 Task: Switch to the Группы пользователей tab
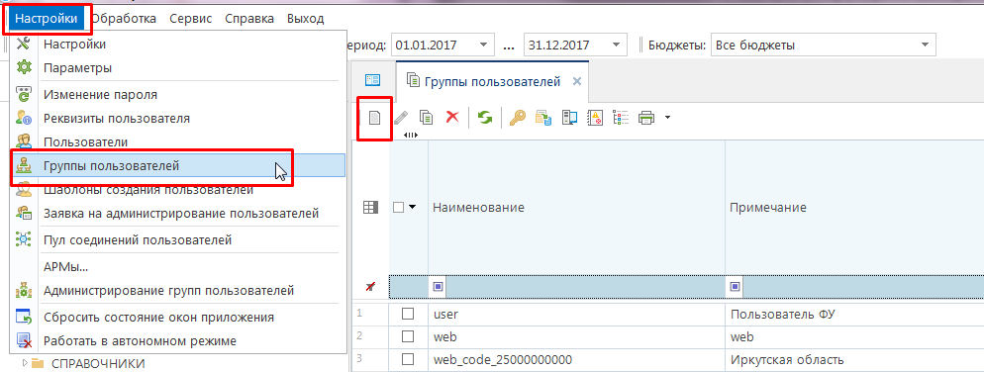tap(493, 81)
